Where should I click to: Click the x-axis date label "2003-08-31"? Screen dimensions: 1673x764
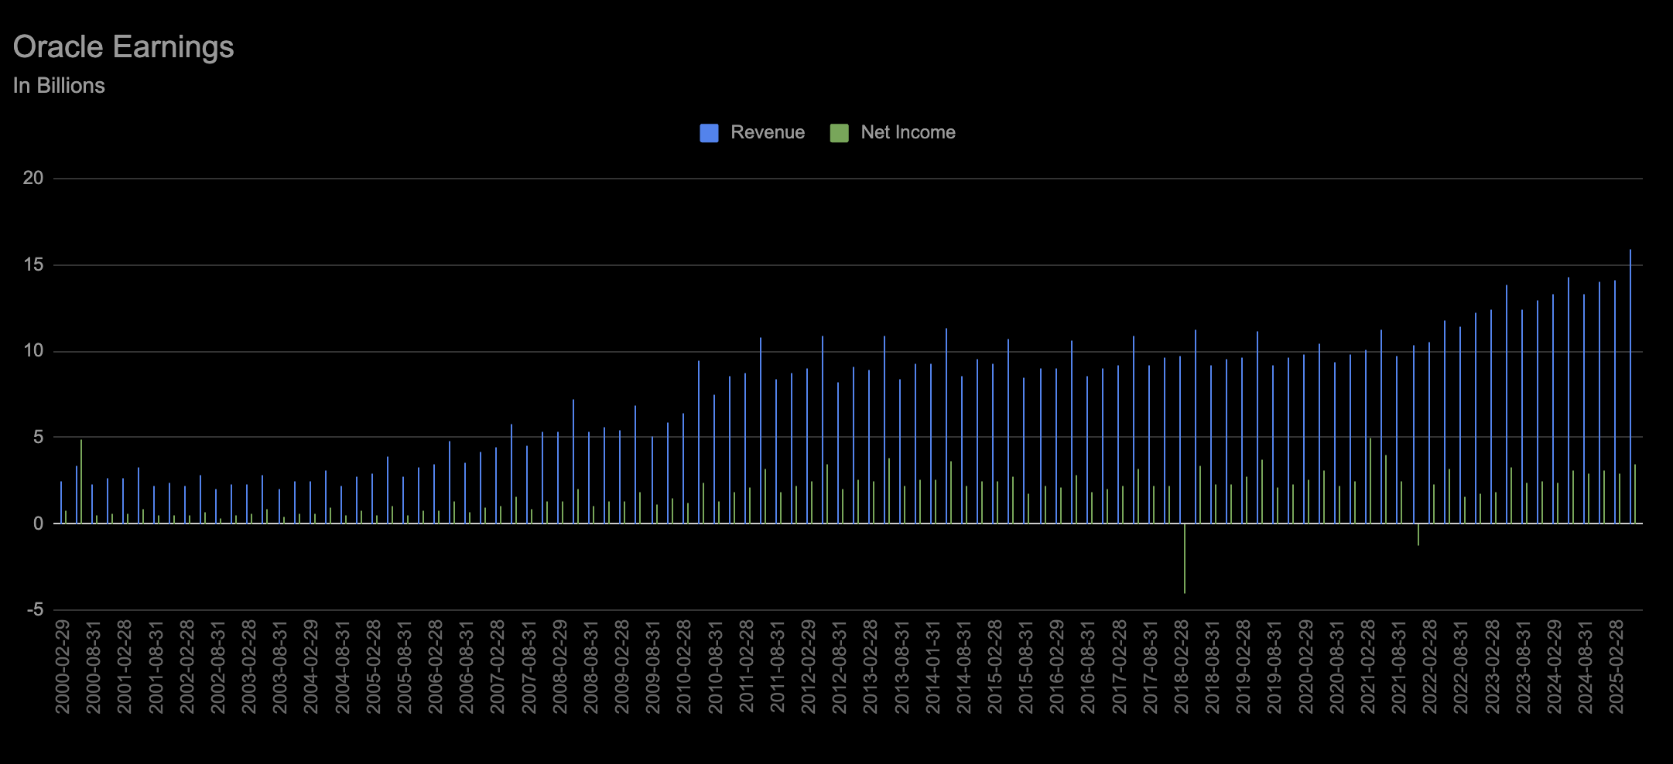point(280,667)
